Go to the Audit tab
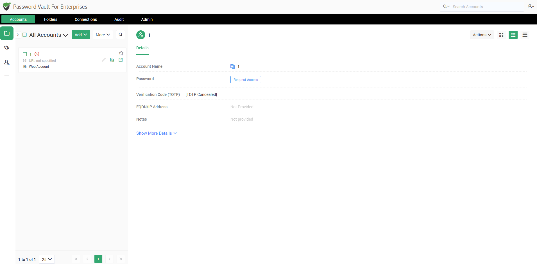Viewport: 537px width, 264px height. (119, 19)
